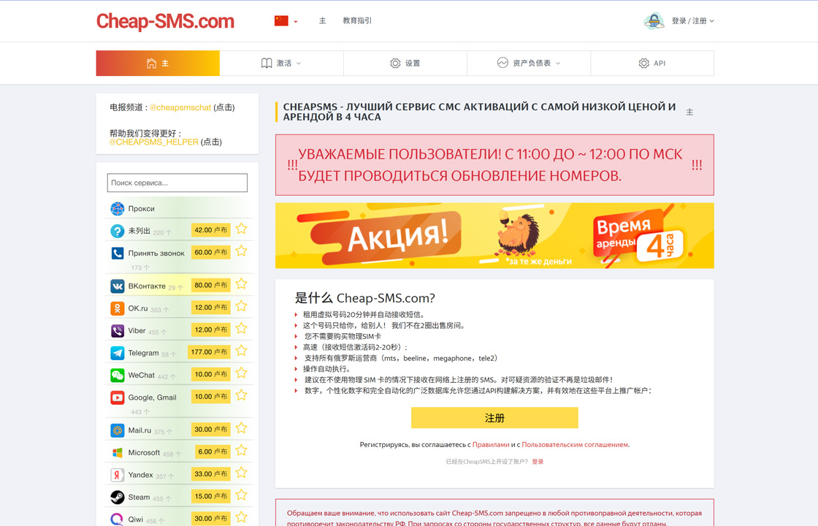
Task: Click the 主 link in top header
Action: tap(322, 21)
